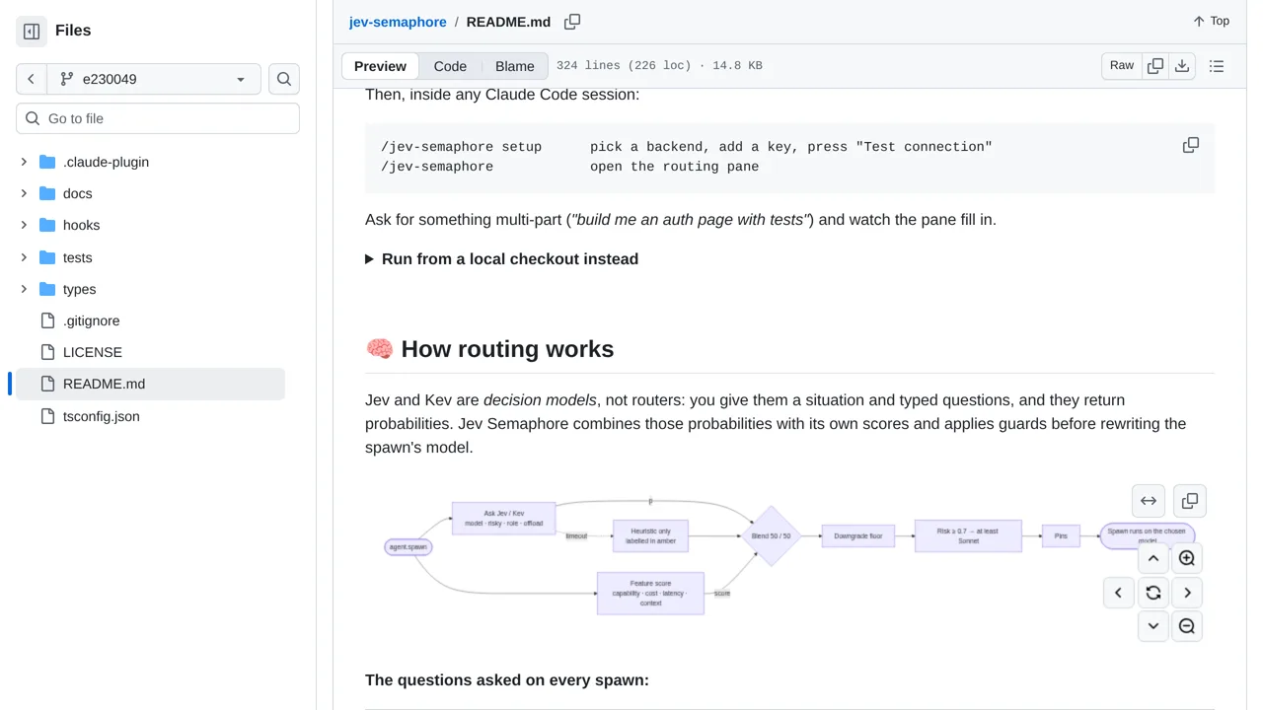Go back using the left arrow button
The height and width of the screenshot is (710, 1263).
(x=32, y=79)
